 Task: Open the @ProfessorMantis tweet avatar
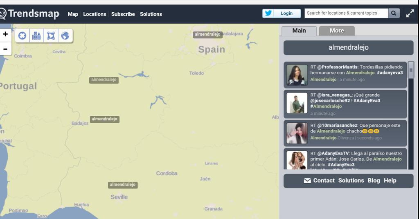click(x=297, y=75)
